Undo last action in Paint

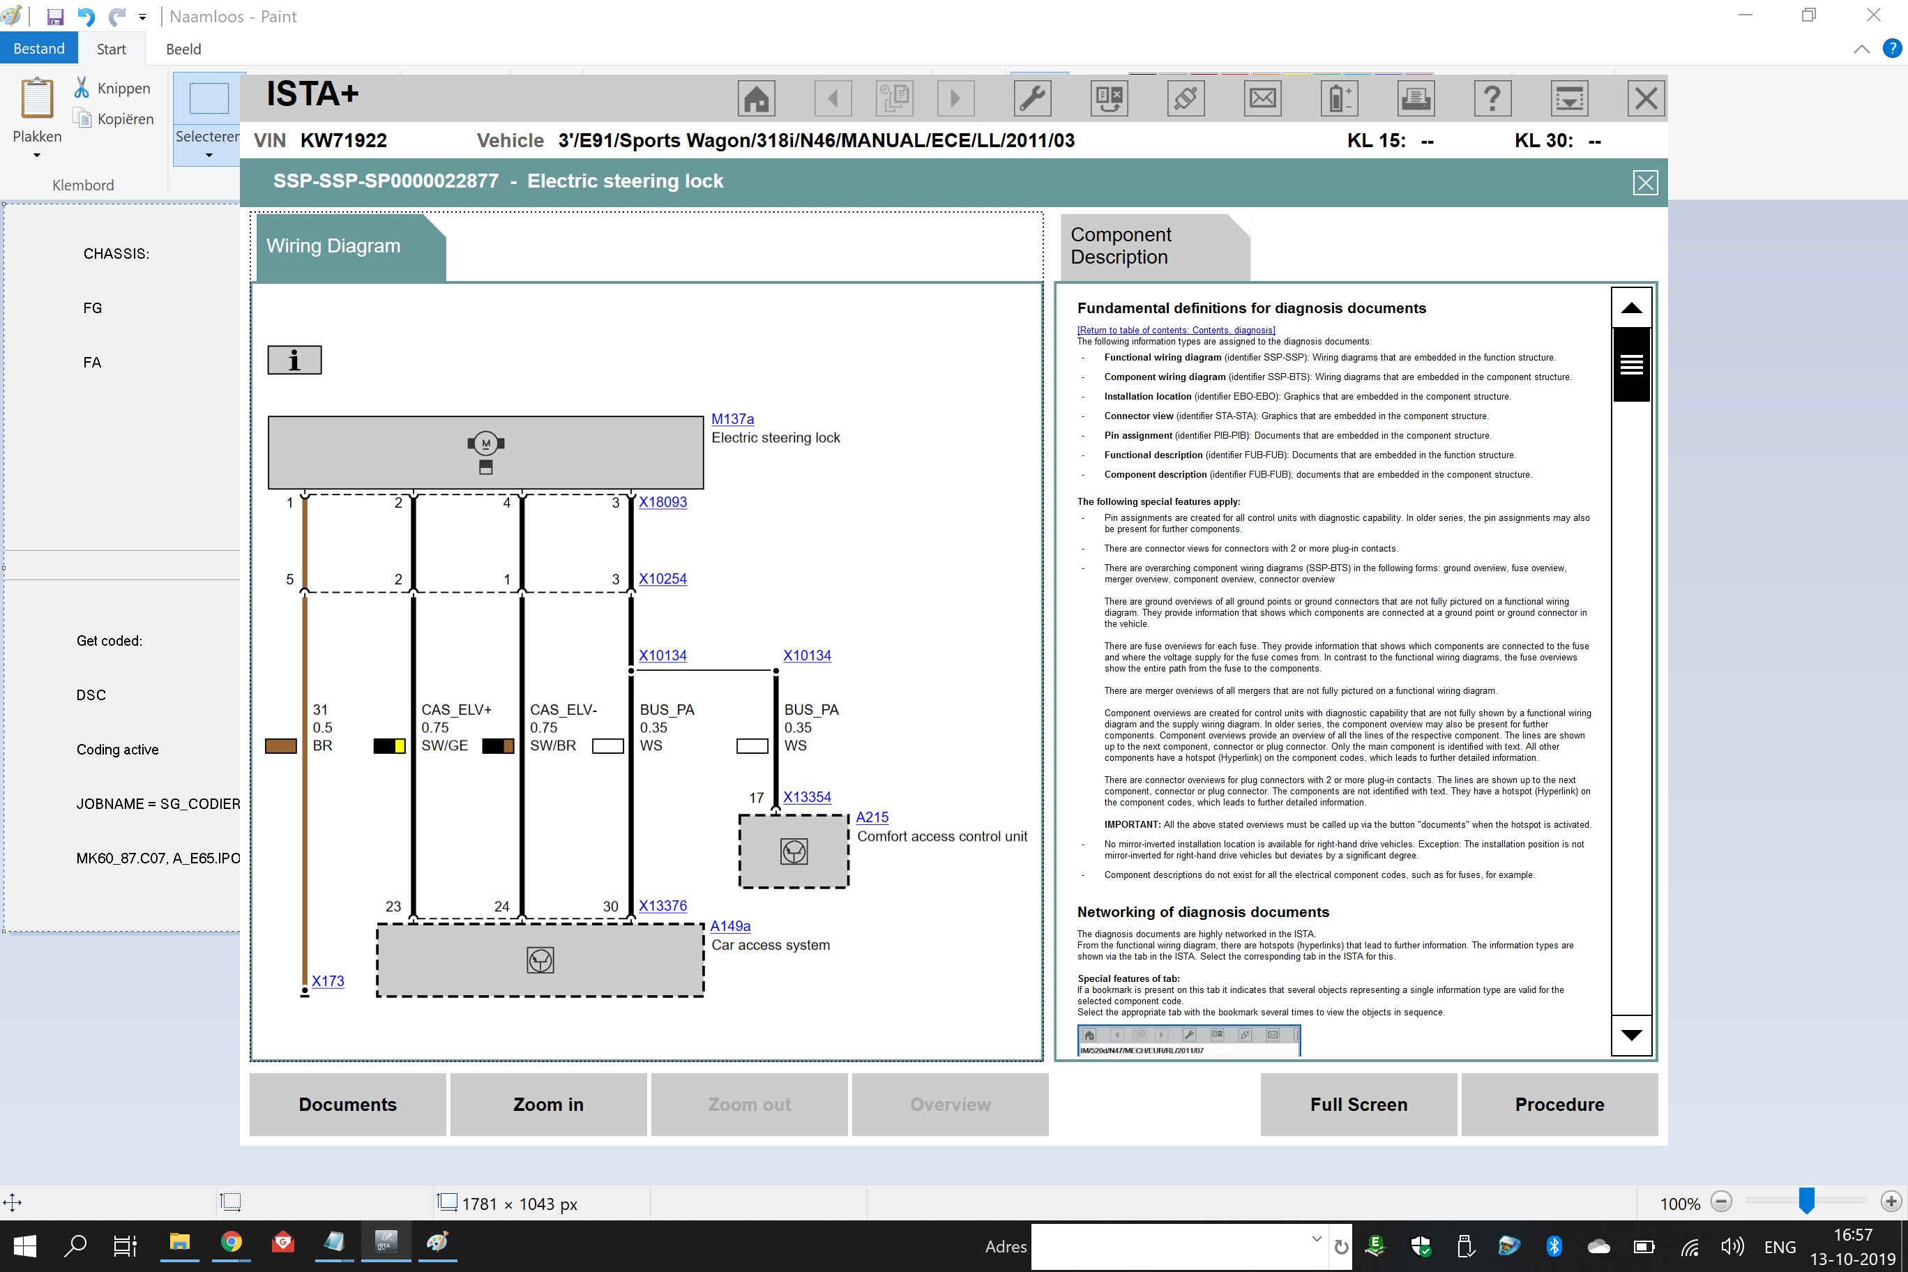click(x=86, y=16)
